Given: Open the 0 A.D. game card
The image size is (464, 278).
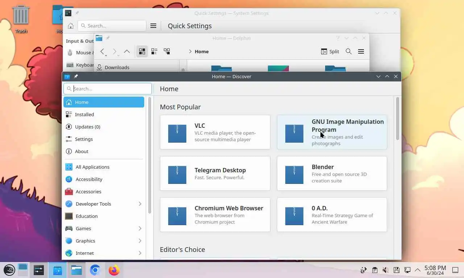Looking at the screenshot, I should pyautogui.click(x=332, y=215).
